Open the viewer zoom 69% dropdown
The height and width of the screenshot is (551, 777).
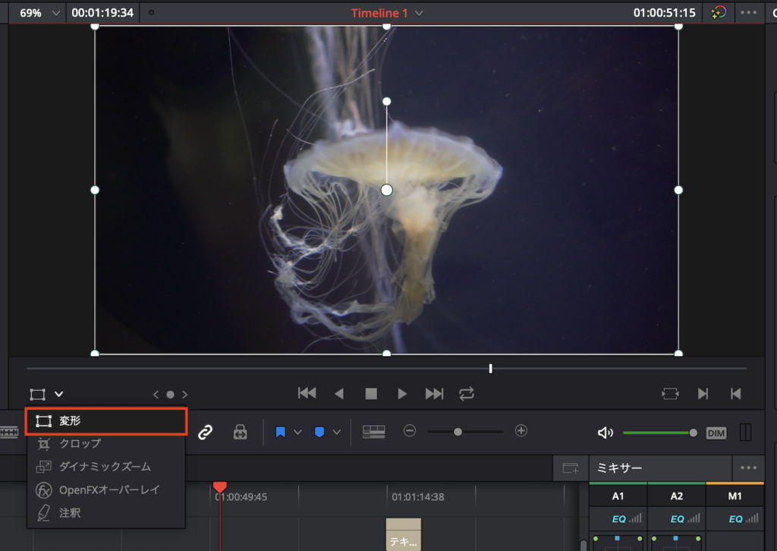pos(37,13)
